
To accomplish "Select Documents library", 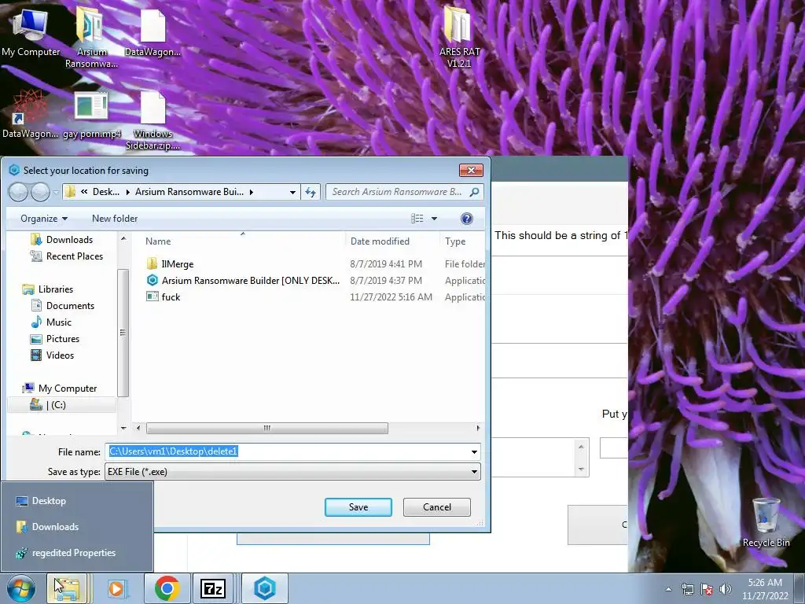I will (x=63, y=306).
